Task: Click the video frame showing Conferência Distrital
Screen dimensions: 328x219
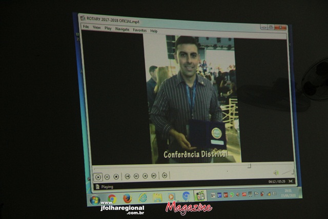Action: tap(192, 99)
